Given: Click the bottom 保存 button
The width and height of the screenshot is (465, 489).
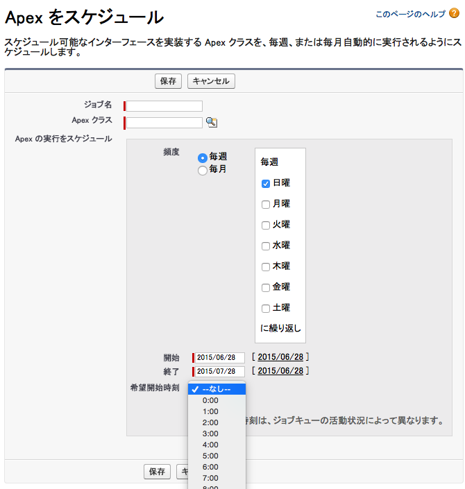Looking at the screenshot, I should pos(157,472).
